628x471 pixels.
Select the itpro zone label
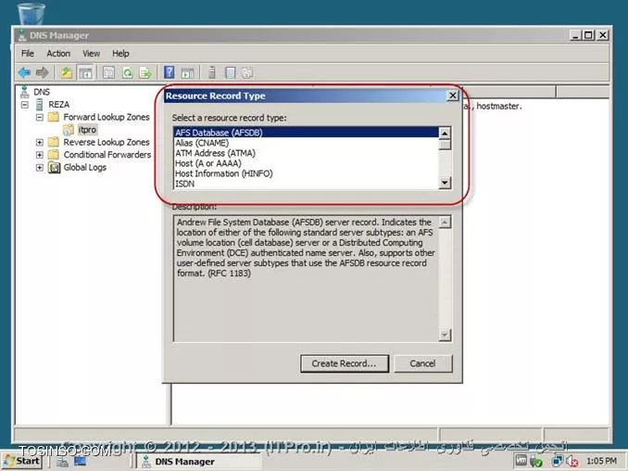point(87,130)
